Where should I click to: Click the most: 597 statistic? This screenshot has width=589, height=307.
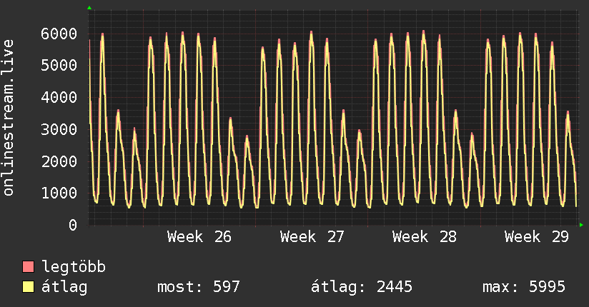click(x=198, y=287)
